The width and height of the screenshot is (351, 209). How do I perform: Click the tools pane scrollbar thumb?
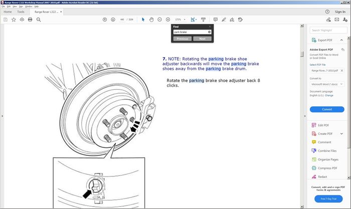[348, 94]
